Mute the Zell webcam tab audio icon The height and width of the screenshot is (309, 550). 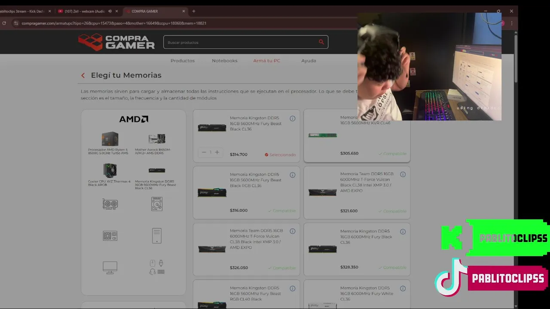click(110, 11)
